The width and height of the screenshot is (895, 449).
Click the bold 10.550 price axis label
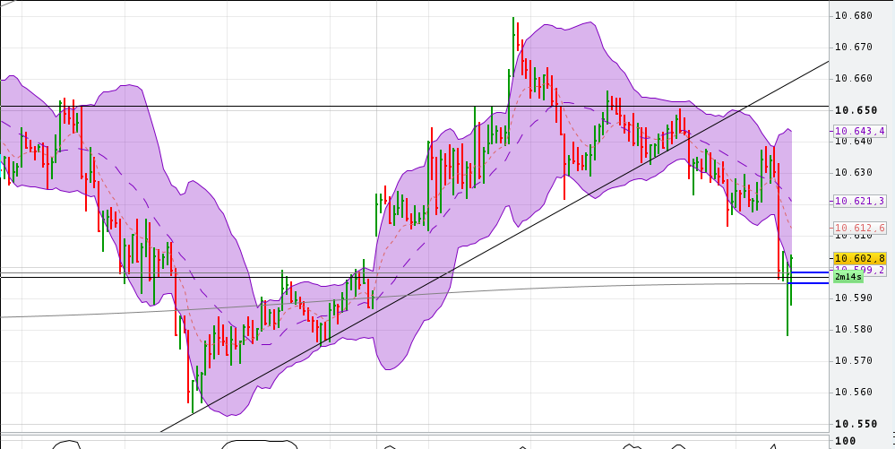point(856,424)
